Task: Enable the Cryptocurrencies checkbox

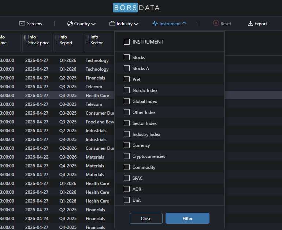Action: coord(127,156)
